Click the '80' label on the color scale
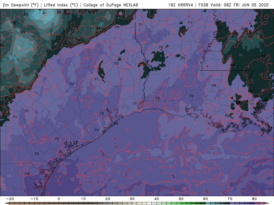 click(x=254, y=199)
